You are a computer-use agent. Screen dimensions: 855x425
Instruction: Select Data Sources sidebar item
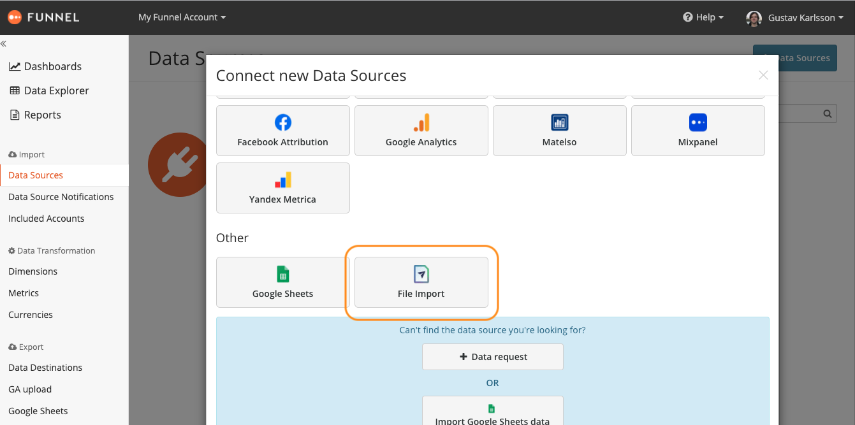pyautogui.click(x=64, y=175)
